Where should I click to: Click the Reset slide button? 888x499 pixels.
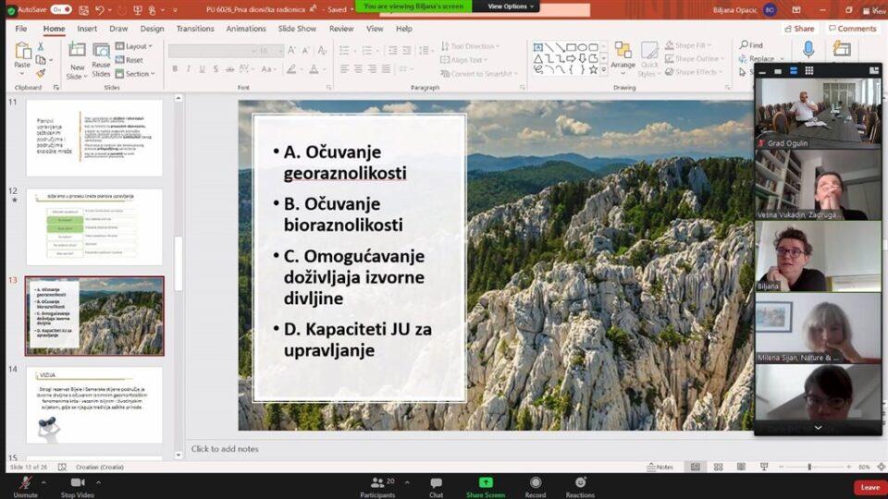129,59
